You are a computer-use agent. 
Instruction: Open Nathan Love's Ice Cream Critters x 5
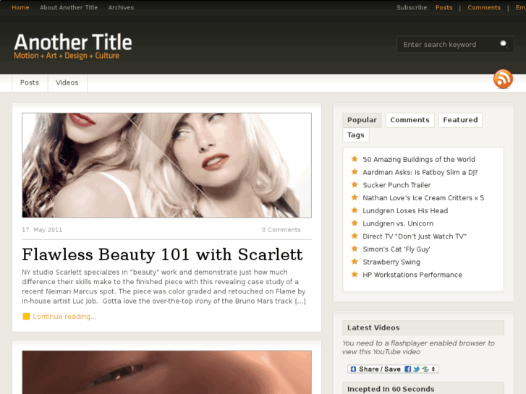(423, 198)
